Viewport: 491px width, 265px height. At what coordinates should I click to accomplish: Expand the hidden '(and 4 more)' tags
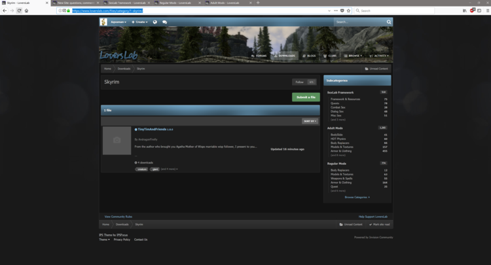169,169
